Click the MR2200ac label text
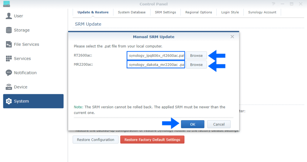Image resolution: width=307 pixels, height=162 pixels. click(x=83, y=65)
